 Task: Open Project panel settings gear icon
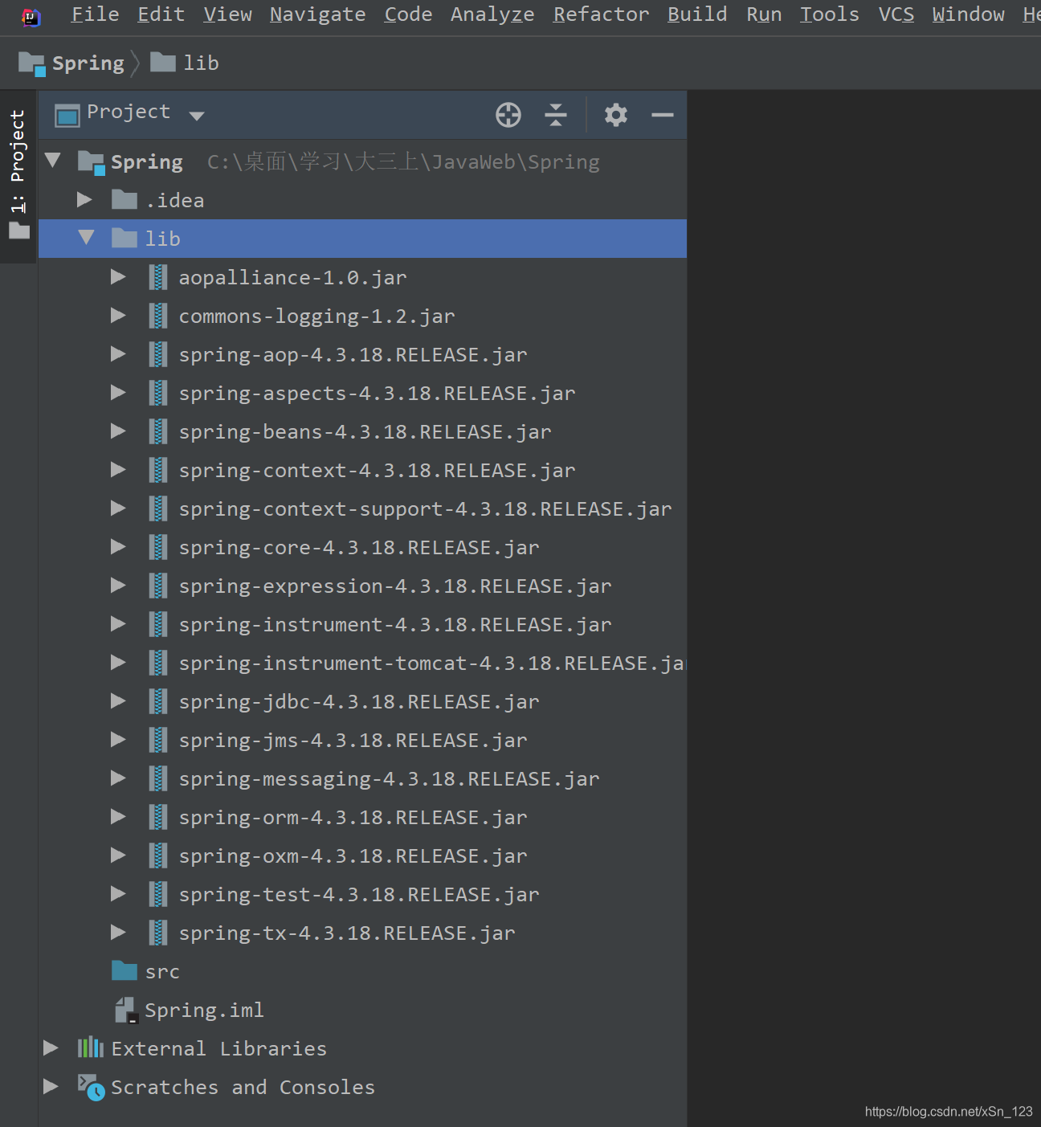616,115
